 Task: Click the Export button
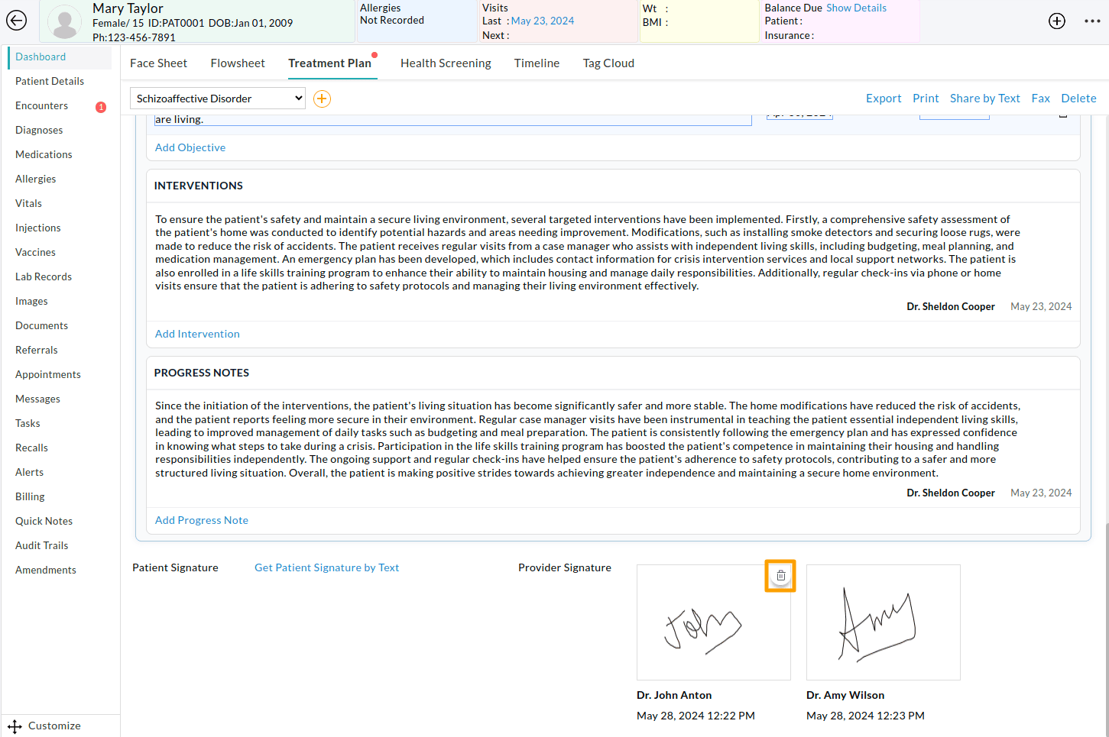pyautogui.click(x=884, y=99)
